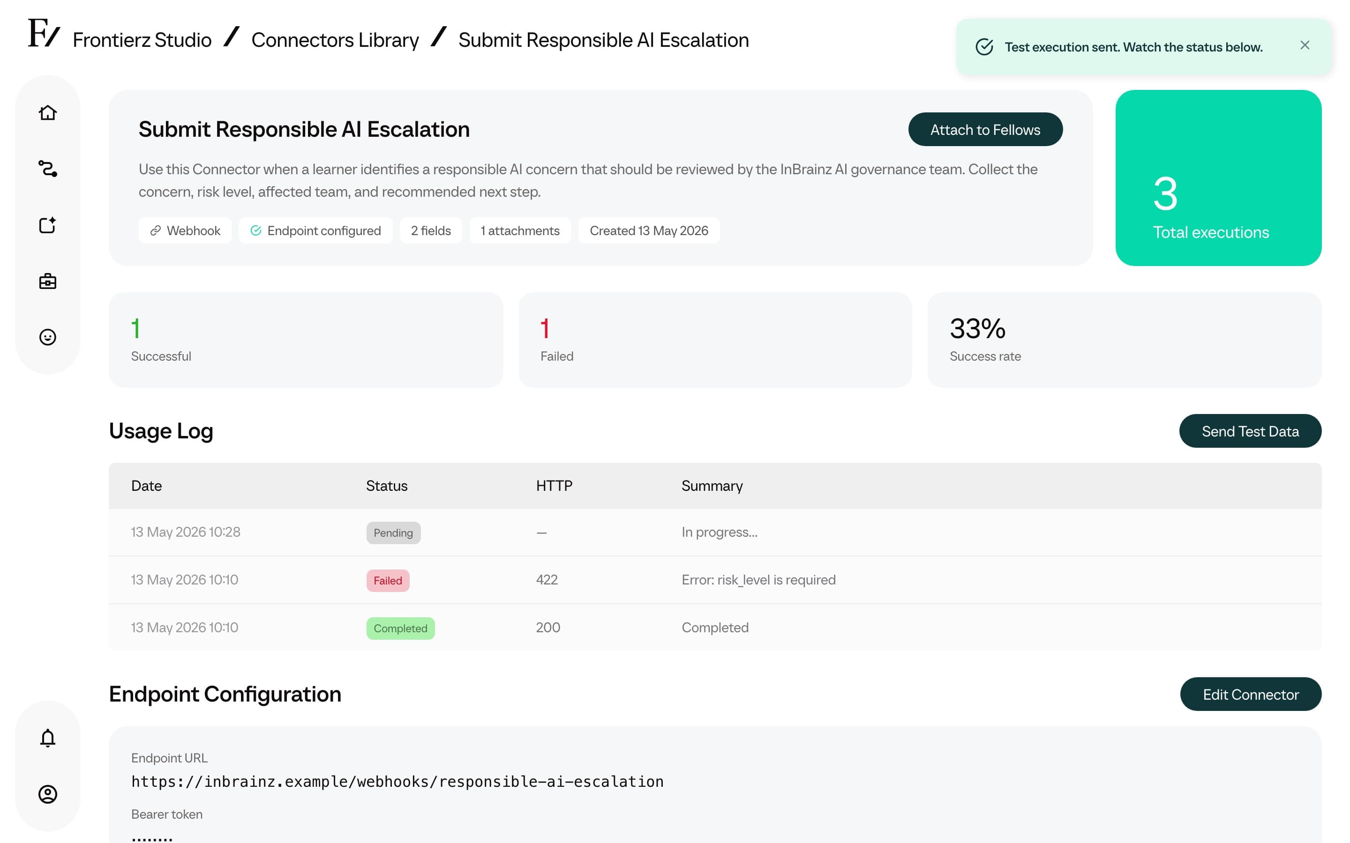This screenshot has width=1350, height=843.
Task: Click the connector description paragraph
Action: pos(588,180)
